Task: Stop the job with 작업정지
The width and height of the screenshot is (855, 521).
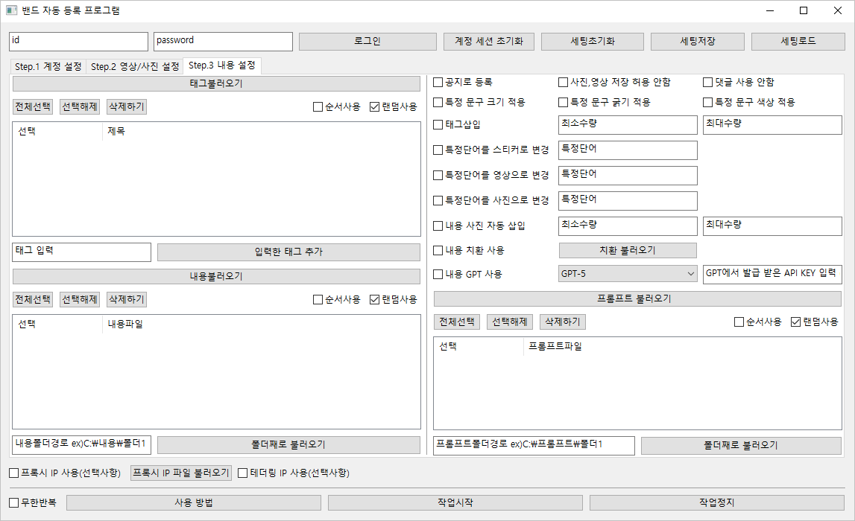Action: (716, 502)
